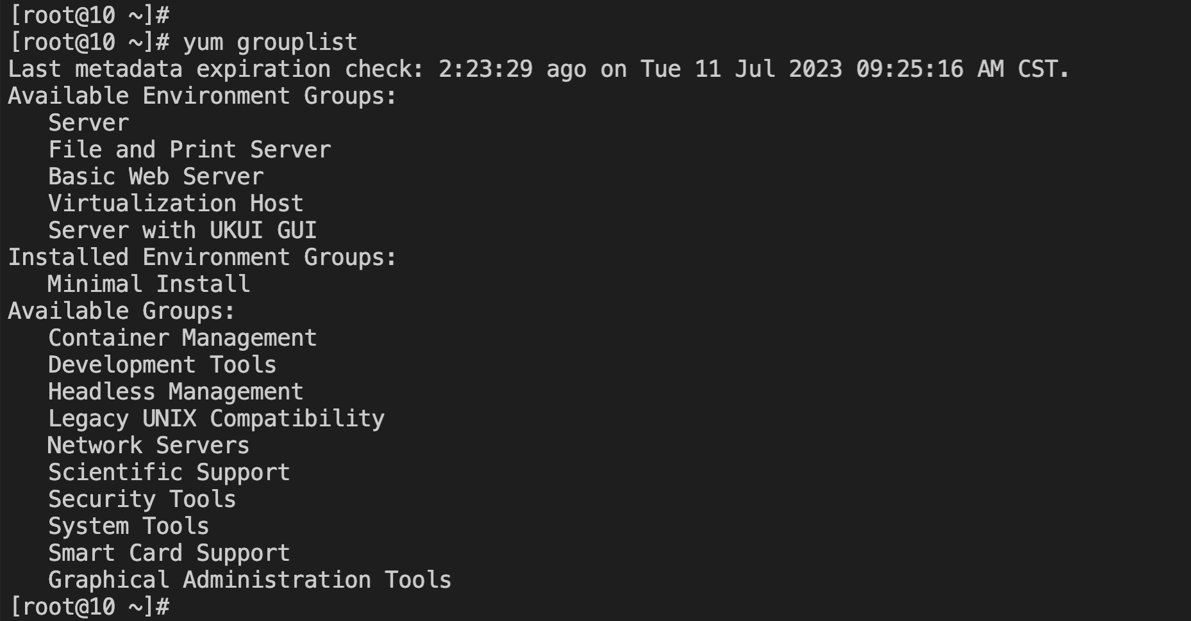The height and width of the screenshot is (621, 1191).
Task: Click on 'Basic Web Server' text
Action: click(x=156, y=177)
